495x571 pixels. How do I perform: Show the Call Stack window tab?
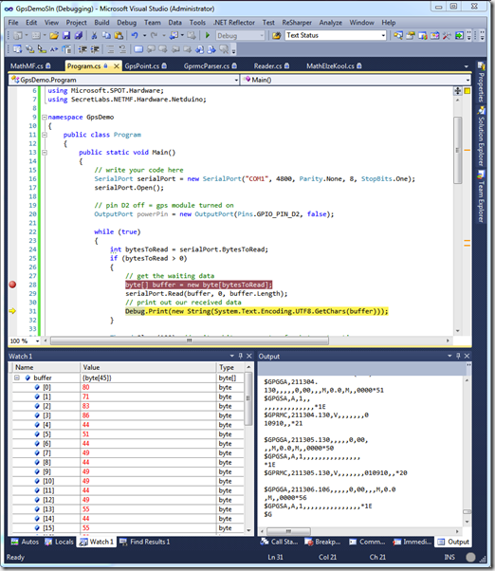point(279,542)
